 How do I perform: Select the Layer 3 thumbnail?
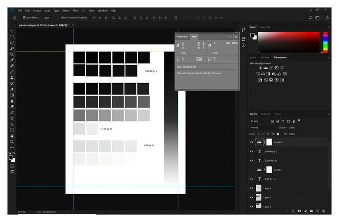tap(258, 198)
